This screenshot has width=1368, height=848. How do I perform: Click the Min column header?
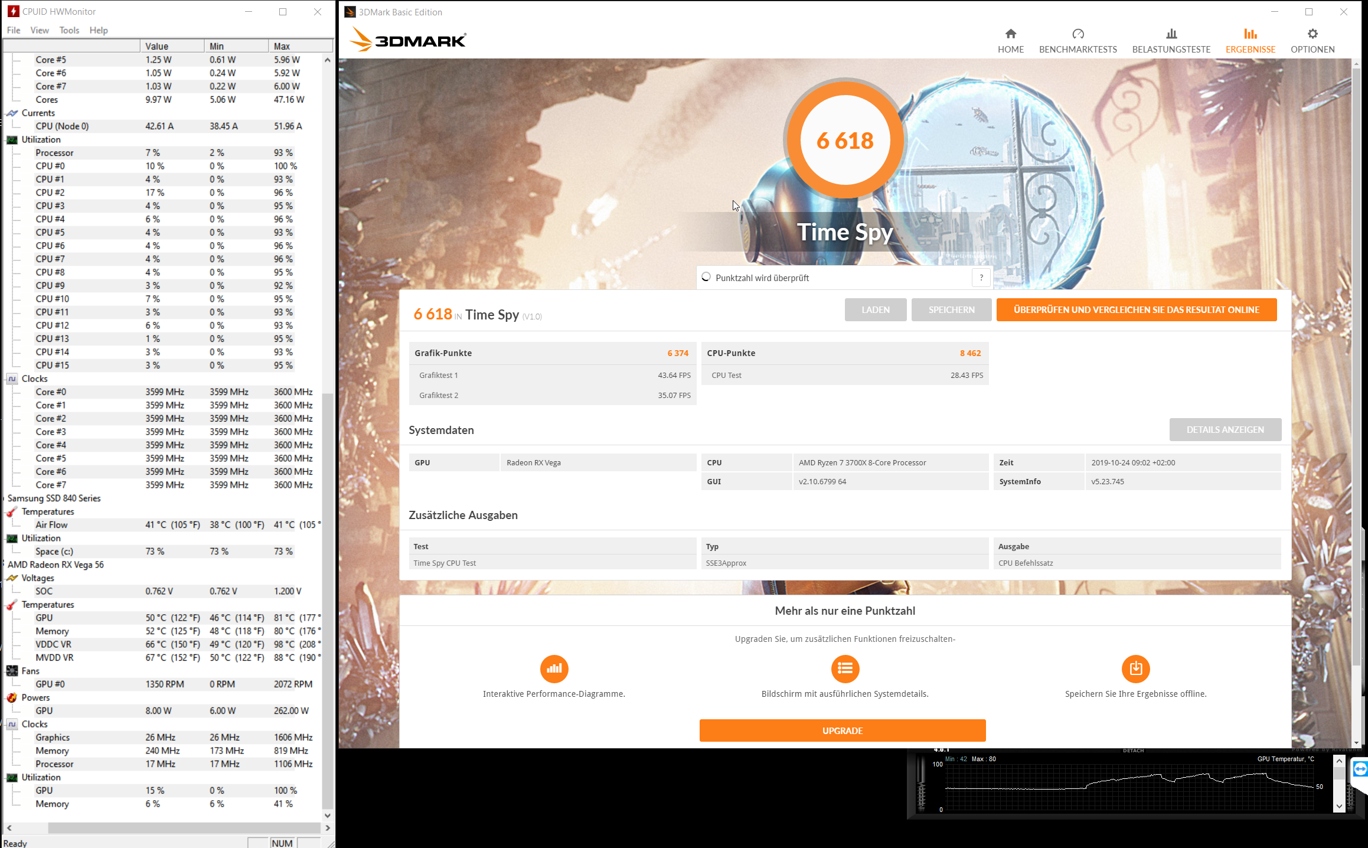tap(236, 46)
